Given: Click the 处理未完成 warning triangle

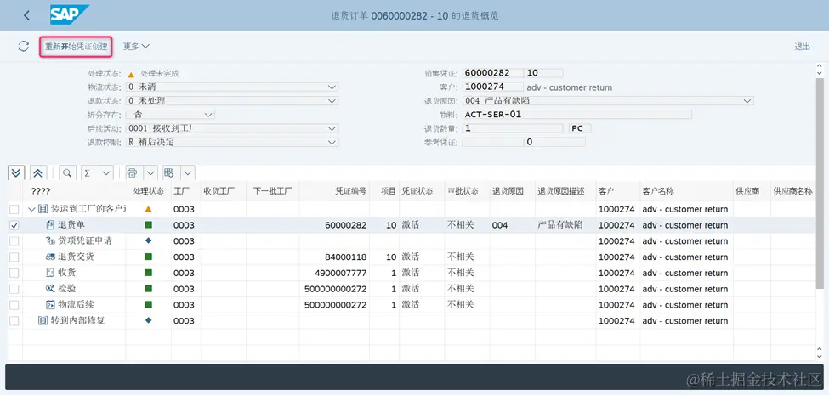Looking at the screenshot, I should point(131,74).
